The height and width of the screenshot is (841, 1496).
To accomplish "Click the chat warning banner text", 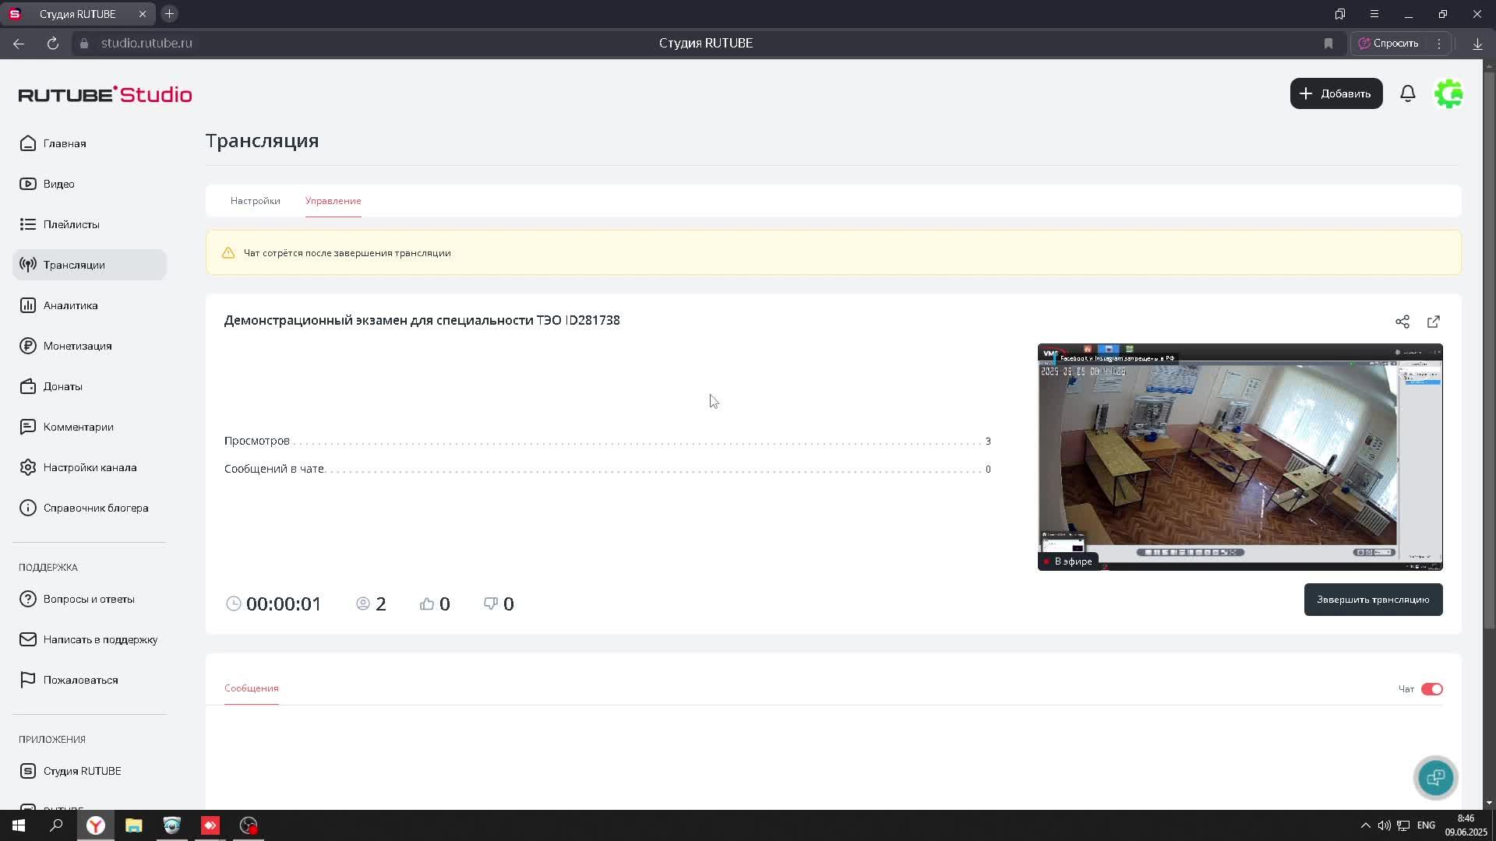I will click(x=348, y=253).
